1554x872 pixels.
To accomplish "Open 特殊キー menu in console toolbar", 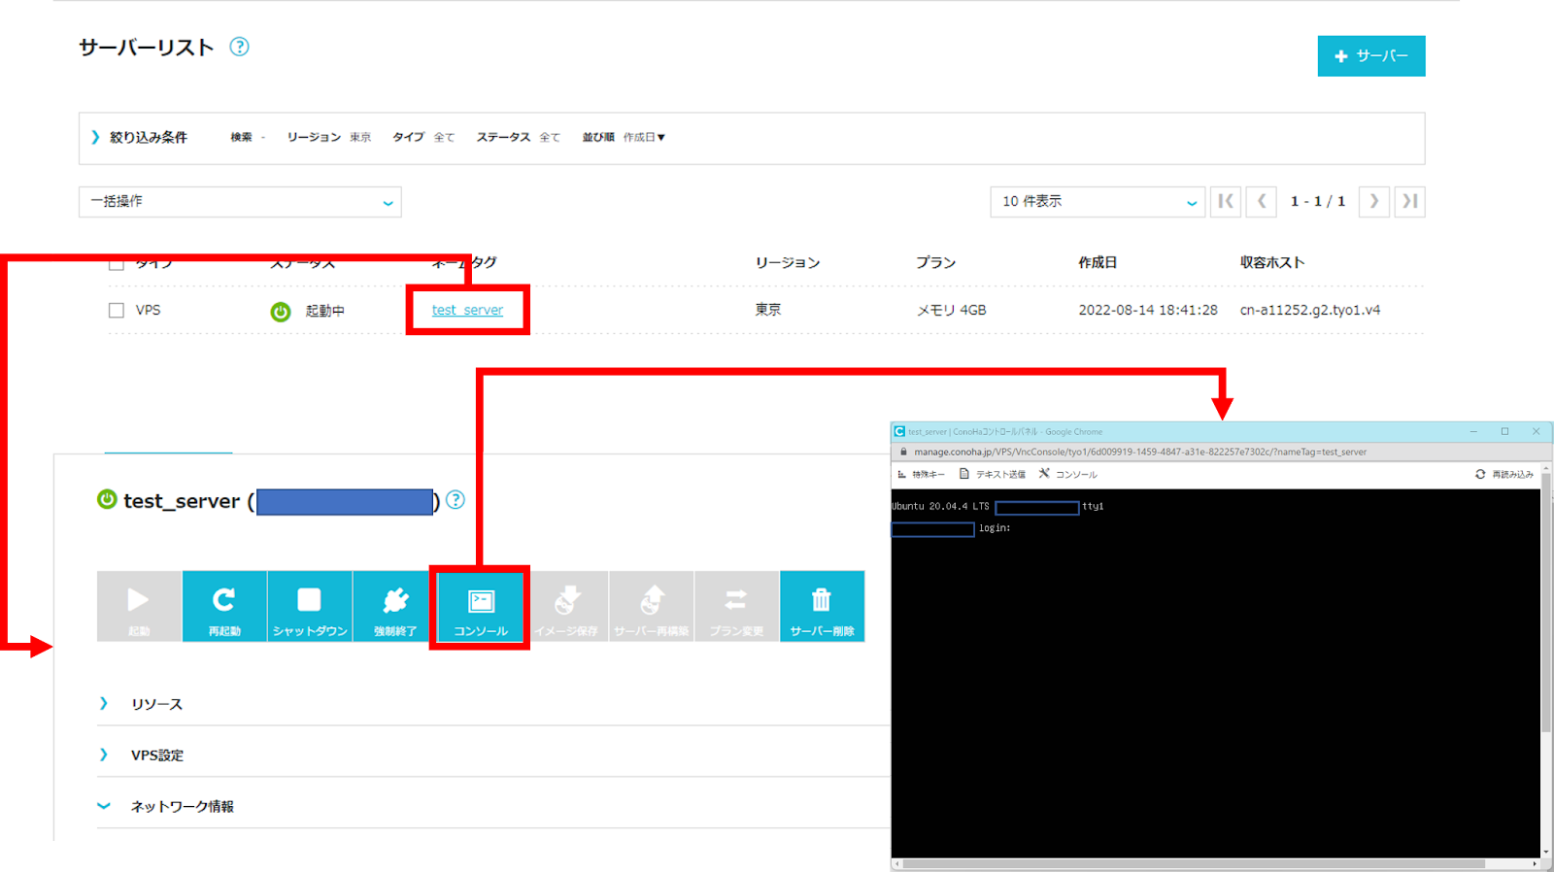I will coord(921,474).
